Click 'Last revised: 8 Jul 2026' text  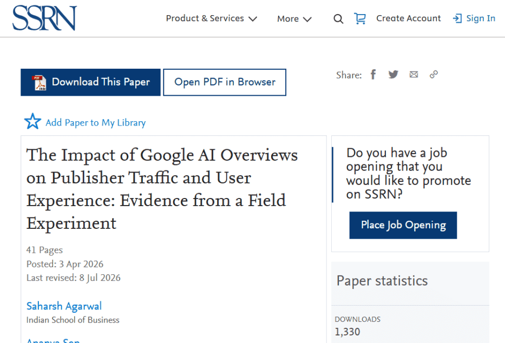pyautogui.click(x=74, y=278)
